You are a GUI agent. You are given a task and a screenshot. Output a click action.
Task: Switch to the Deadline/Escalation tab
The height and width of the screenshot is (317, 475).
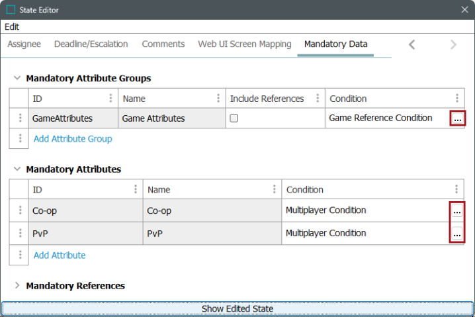coord(91,44)
